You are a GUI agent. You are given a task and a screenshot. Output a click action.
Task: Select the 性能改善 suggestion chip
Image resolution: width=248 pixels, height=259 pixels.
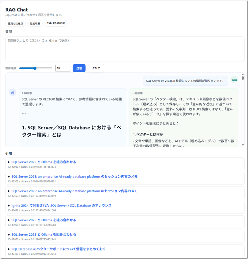pos(35,23)
